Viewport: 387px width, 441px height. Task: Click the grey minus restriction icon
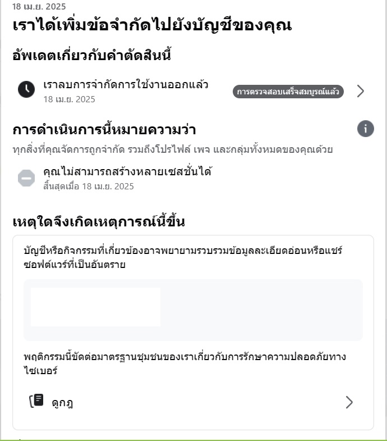[26, 178]
